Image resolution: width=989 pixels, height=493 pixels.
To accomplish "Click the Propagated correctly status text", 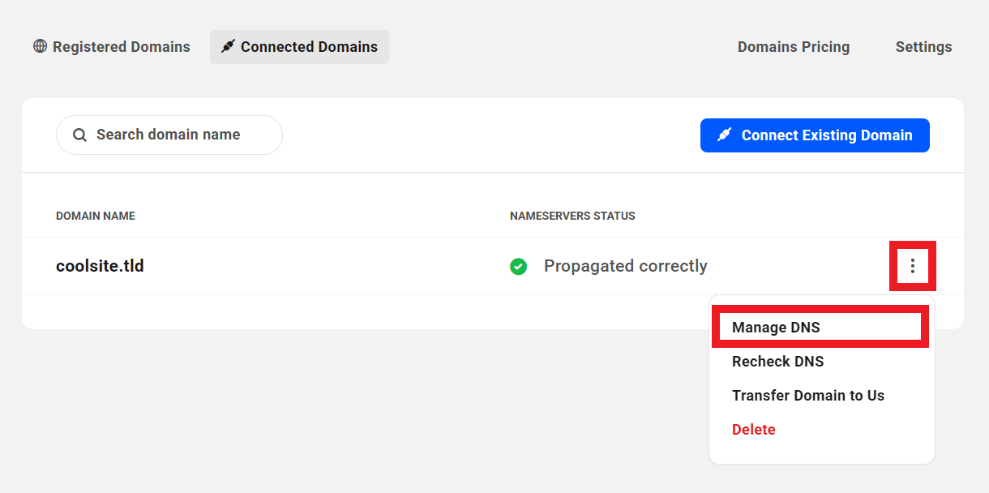I will click(x=625, y=266).
